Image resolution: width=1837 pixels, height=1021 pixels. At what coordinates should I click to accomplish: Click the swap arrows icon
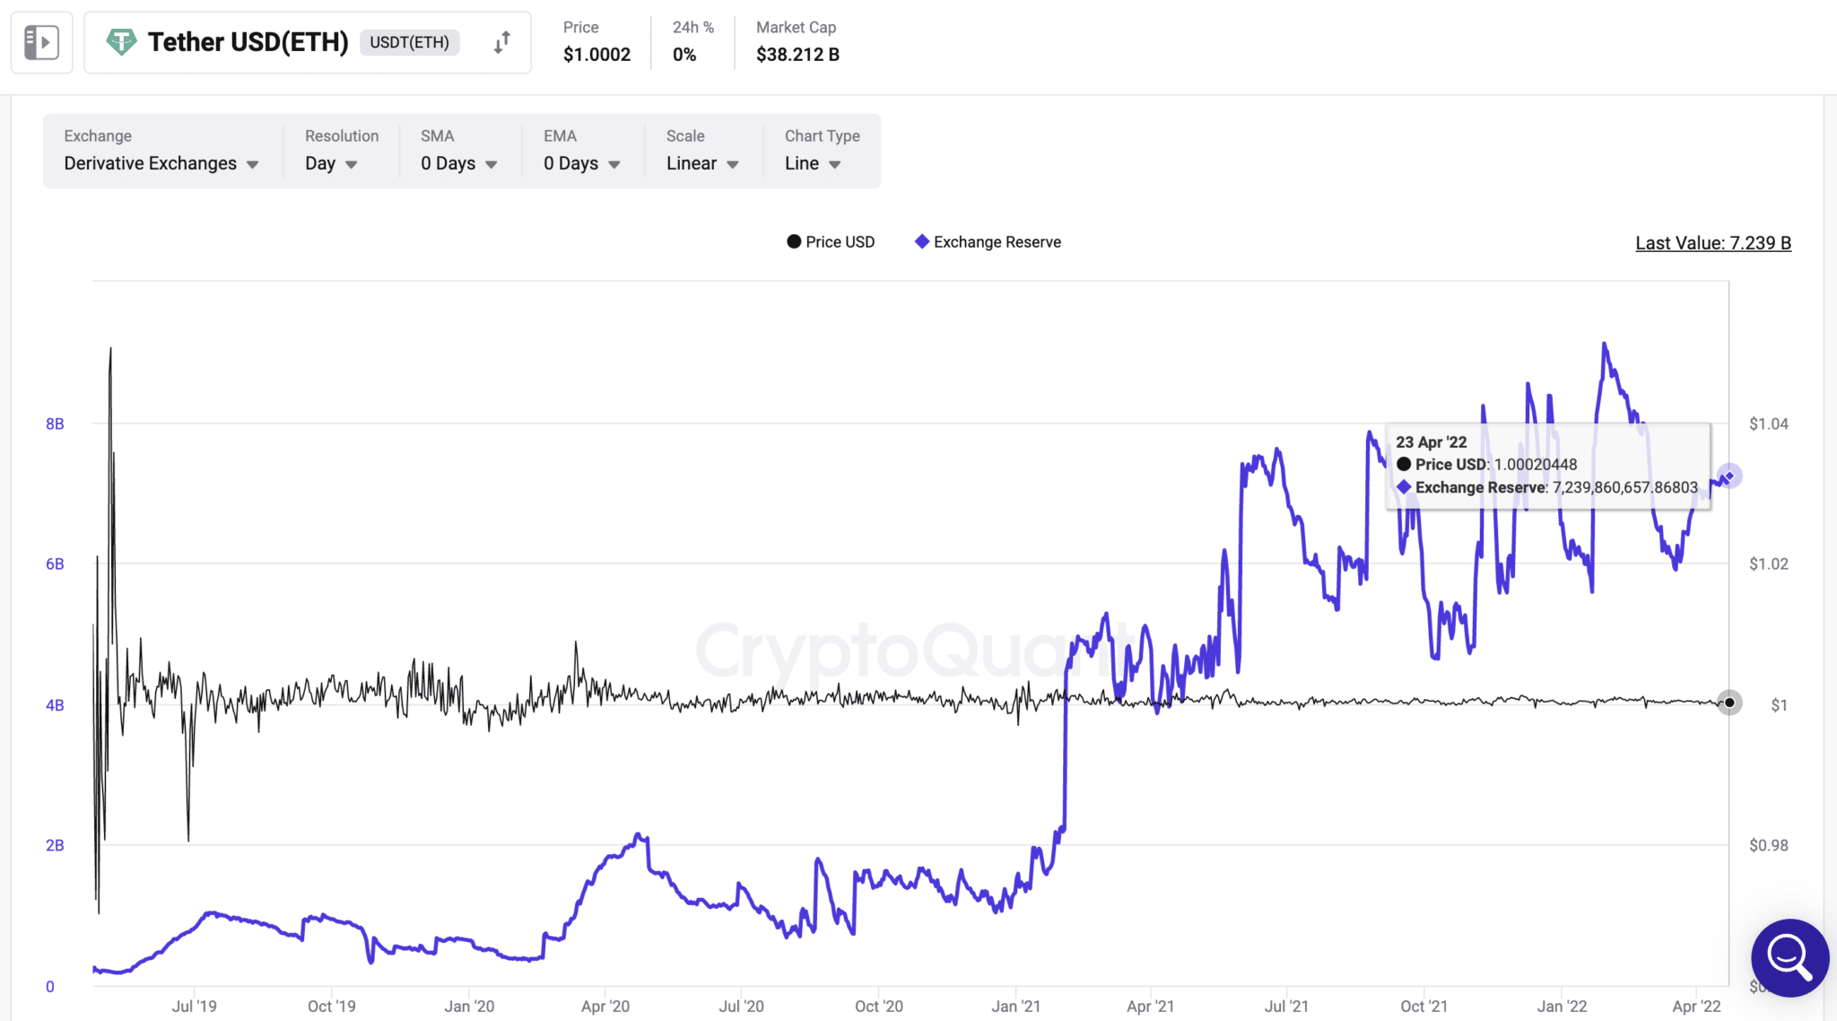(x=502, y=42)
